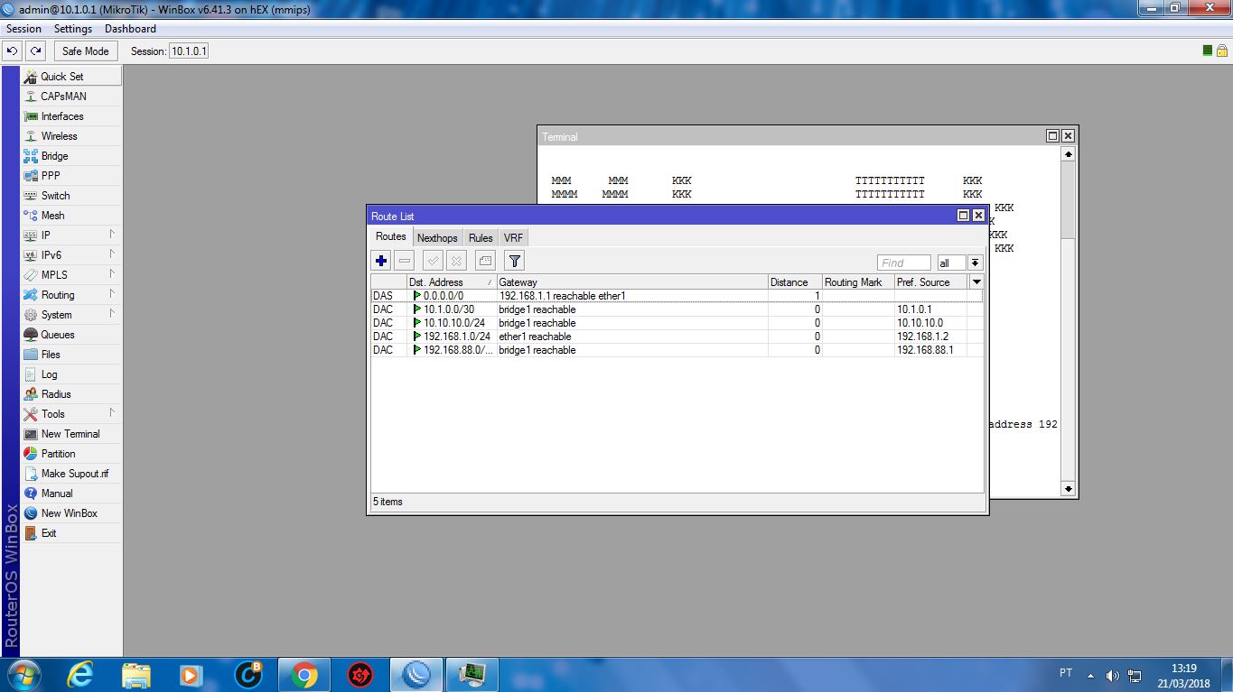1233x692 pixels.
Task: Open the Dashboard menu
Action: [130, 29]
